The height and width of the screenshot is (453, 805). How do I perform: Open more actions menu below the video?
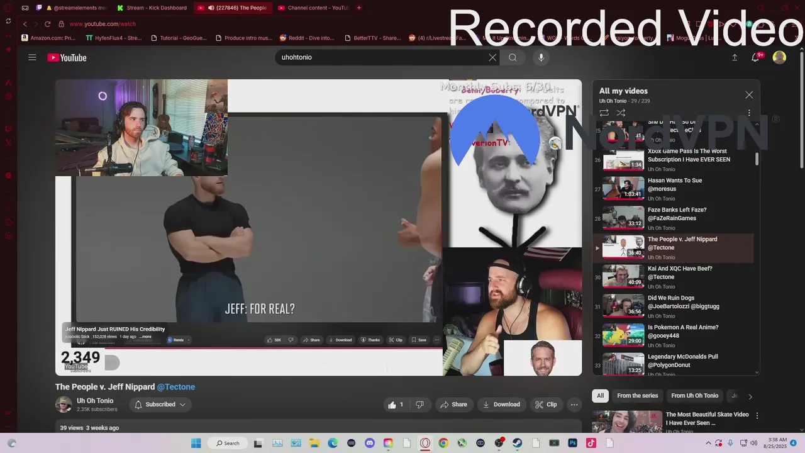pyautogui.click(x=574, y=405)
